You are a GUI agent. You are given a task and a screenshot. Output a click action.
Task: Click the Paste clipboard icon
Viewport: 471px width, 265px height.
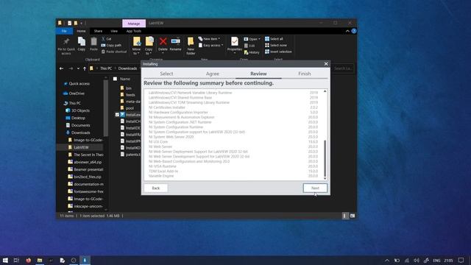tap(93, 44)
